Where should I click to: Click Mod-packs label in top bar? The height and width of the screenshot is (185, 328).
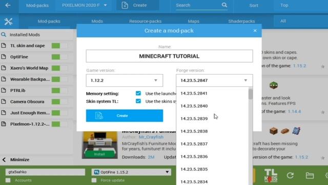[37, 5]
